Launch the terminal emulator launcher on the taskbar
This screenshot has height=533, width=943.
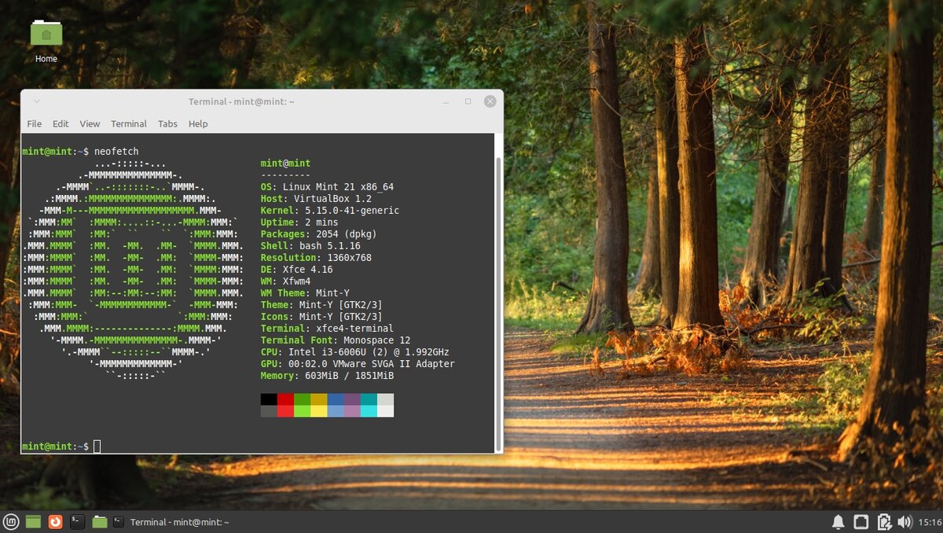point(77,521)
